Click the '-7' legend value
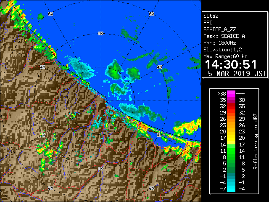269x202 pixels. tap(223, 189)
